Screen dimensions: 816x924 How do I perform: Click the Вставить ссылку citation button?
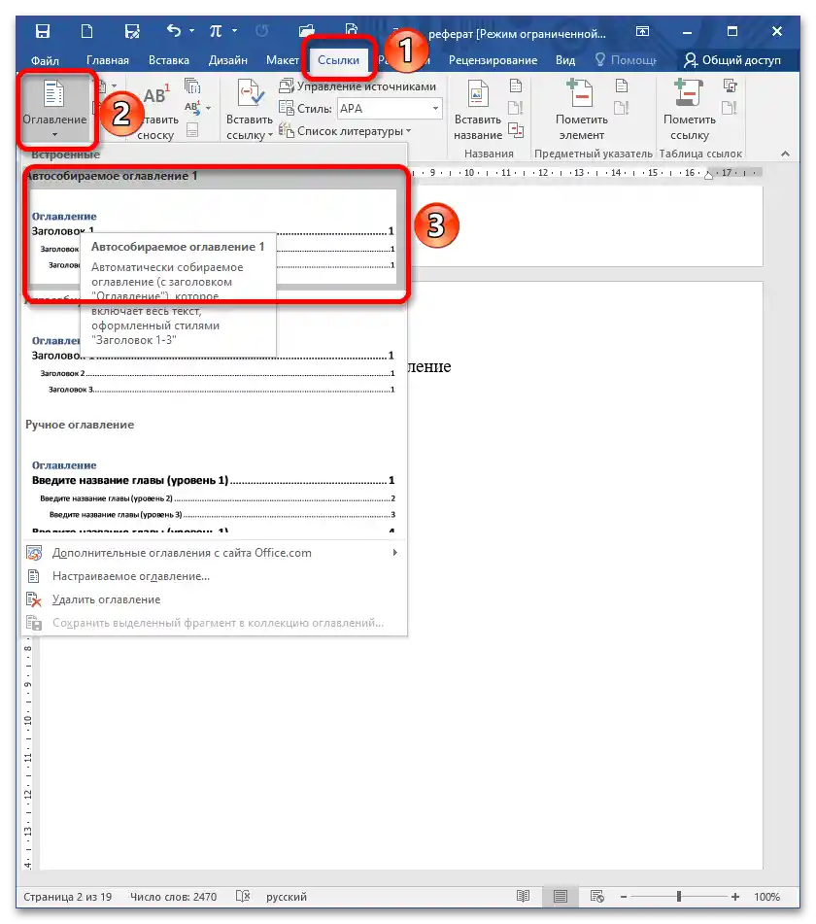click(250, 110)
